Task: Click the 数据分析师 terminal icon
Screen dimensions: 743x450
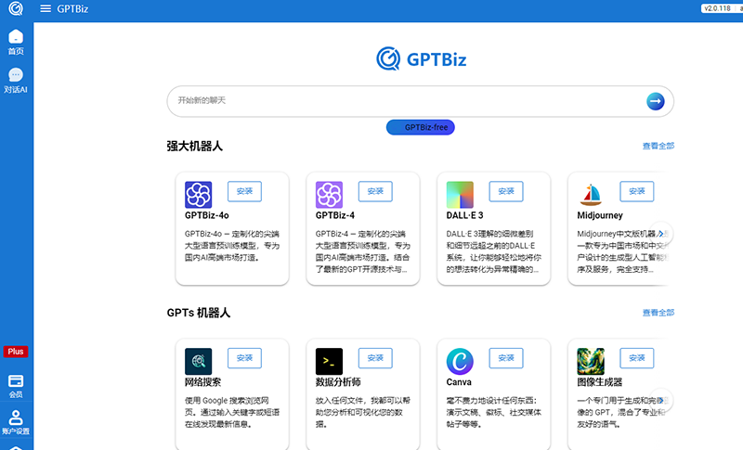Action: 329,361
